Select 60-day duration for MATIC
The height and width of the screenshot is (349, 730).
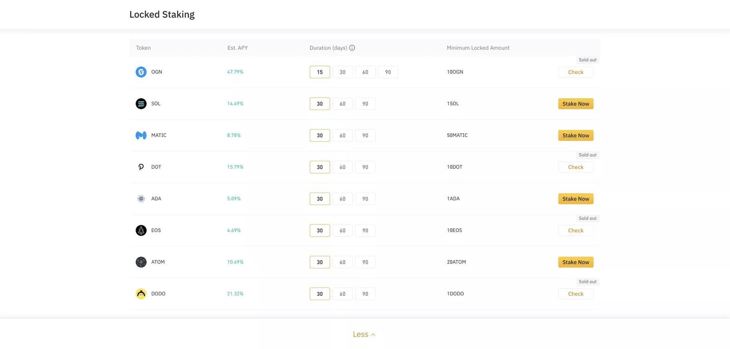pos(342,136)
